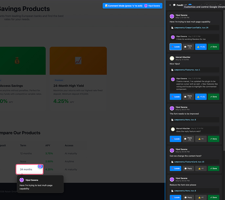Click the Feedback panel vertical scrollbar

tap(224, 80)
